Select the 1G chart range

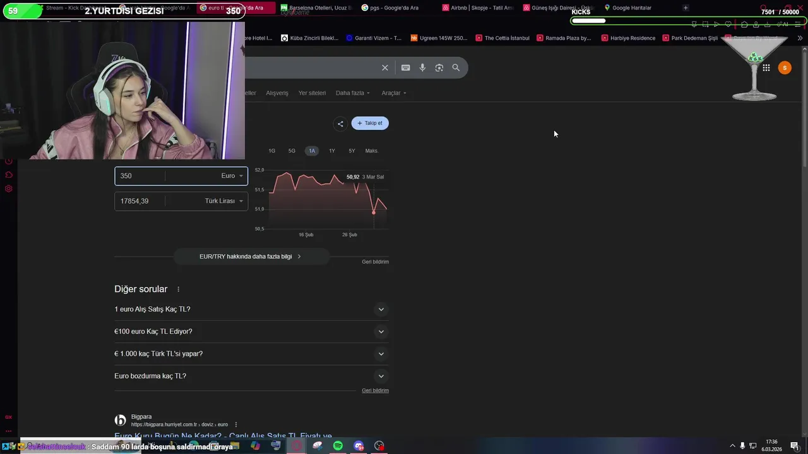(x=272, y=151)
